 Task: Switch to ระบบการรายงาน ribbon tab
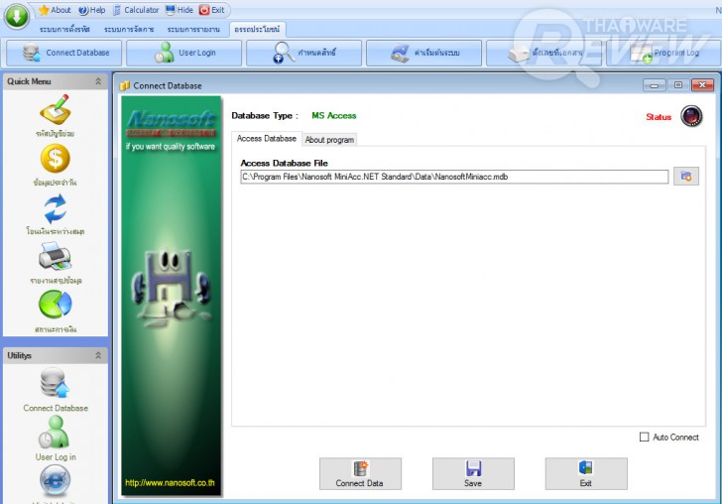(193, 29)
